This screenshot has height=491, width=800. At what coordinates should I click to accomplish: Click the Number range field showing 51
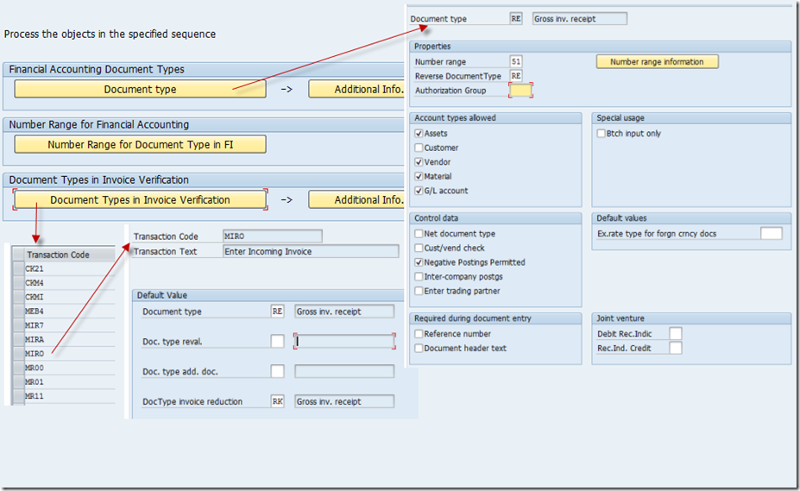[516, 61]
